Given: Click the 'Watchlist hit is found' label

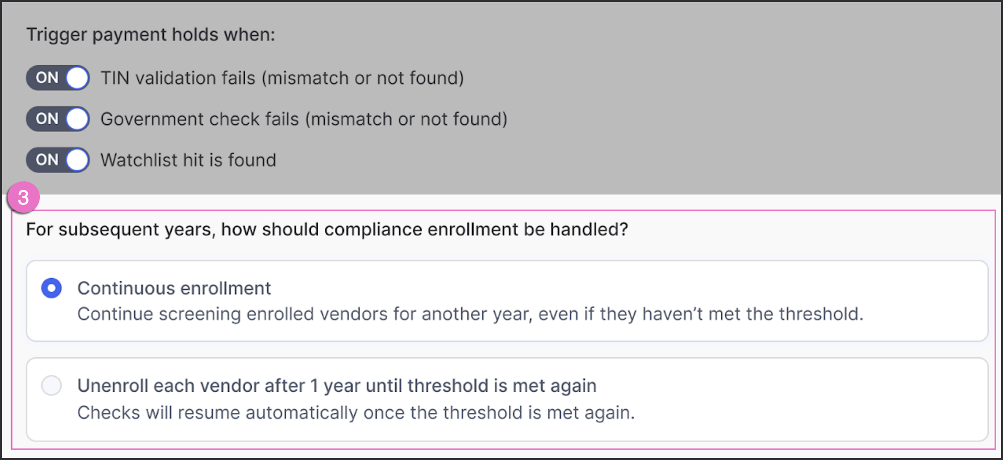Looking at the screenshot, I should tap(188, 160).
